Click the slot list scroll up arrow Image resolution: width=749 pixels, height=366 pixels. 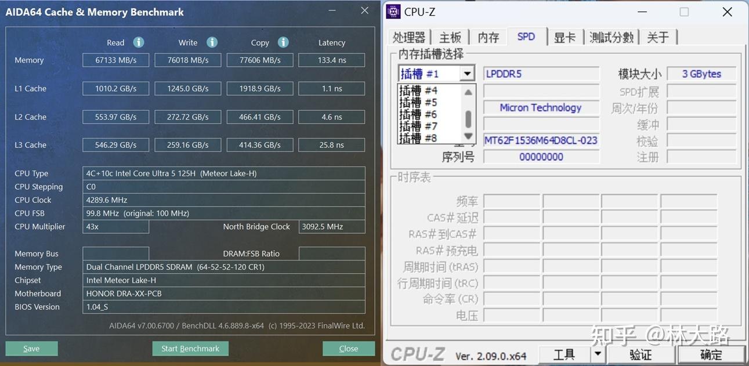tap(468, 92)
